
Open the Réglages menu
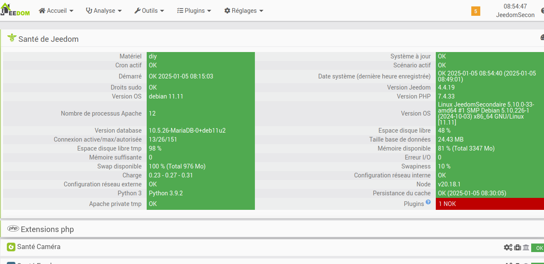tap(244, 11)
